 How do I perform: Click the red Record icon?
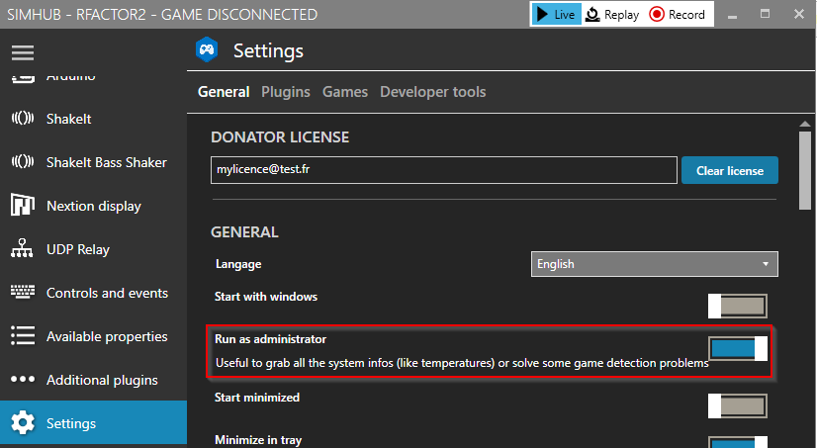(x=657, y=14)
